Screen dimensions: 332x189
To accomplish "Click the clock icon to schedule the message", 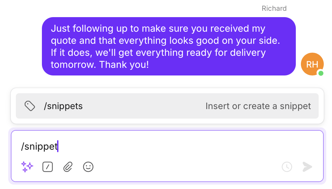I will pos(287,167).
